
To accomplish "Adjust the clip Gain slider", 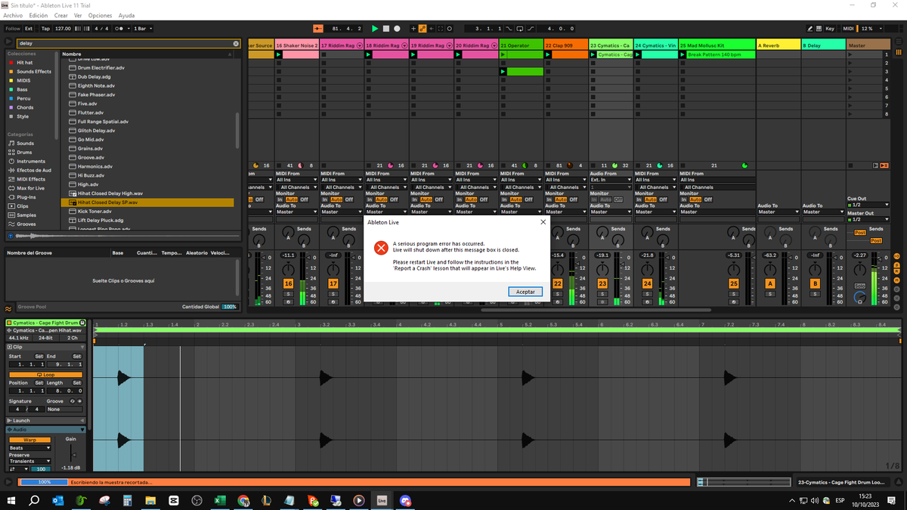I will point(73,453).
